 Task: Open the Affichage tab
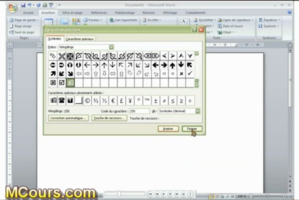(170, 13)
